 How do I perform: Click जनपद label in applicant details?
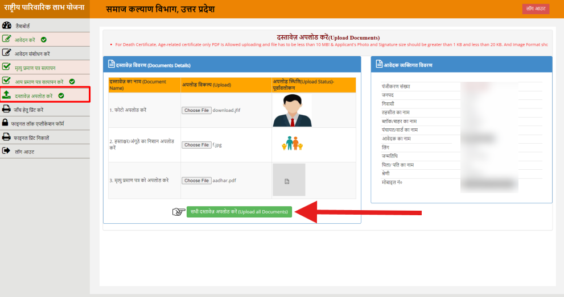click(x=388, y=95)
